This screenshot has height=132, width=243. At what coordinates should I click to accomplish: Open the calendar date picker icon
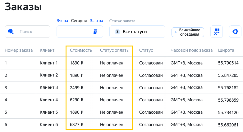(95, 32)
